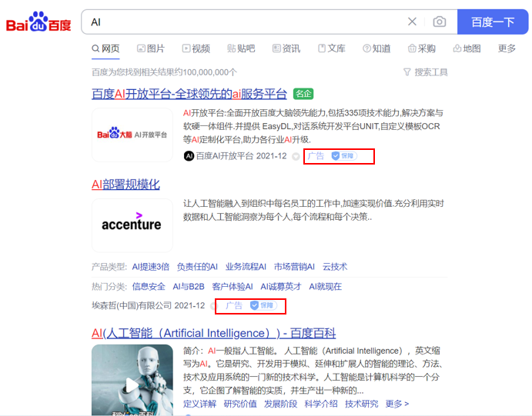Screen dimensions: 532x416
Task: Click 更多 > under Baike result
Action: [x=397, y=404]
